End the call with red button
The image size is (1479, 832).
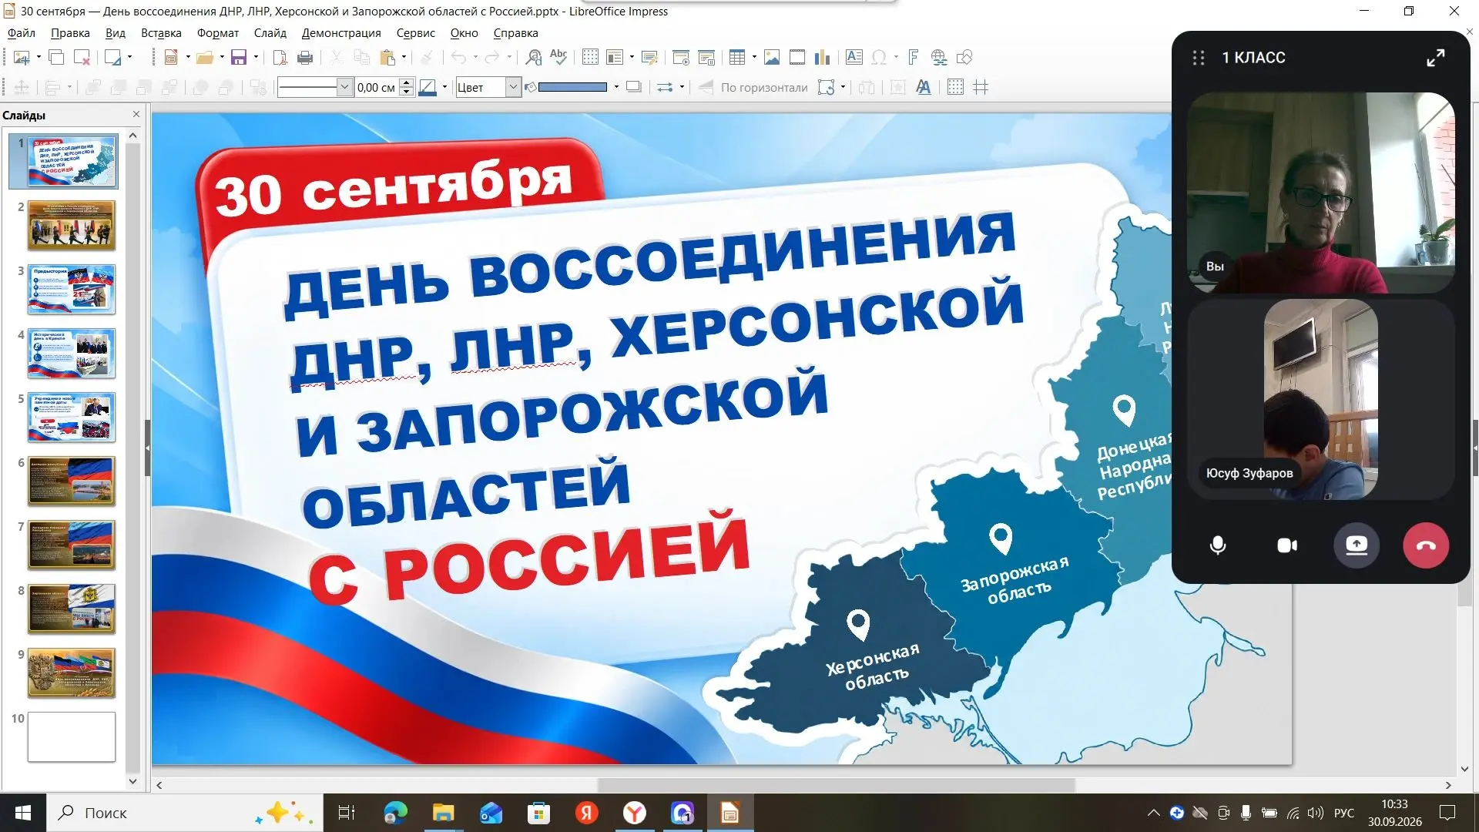click(x=1426, y=545)
